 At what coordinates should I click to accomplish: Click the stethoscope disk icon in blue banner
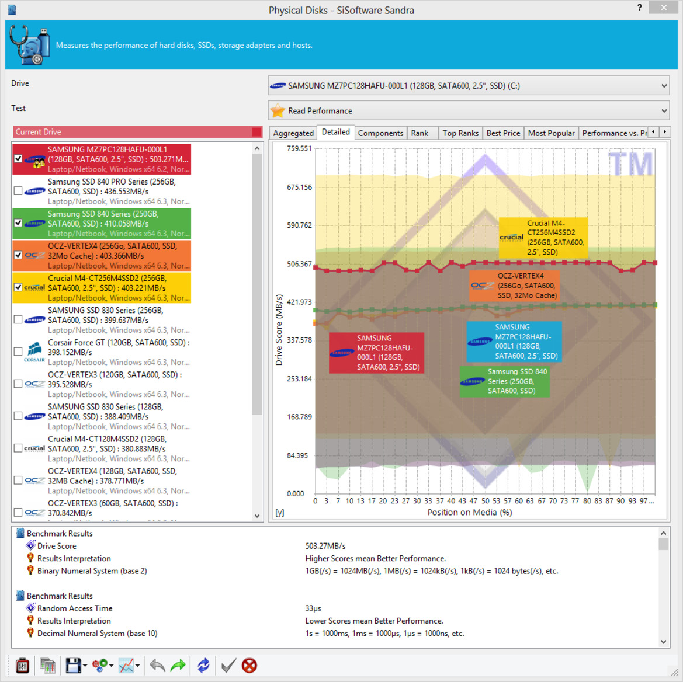(29, 45)
